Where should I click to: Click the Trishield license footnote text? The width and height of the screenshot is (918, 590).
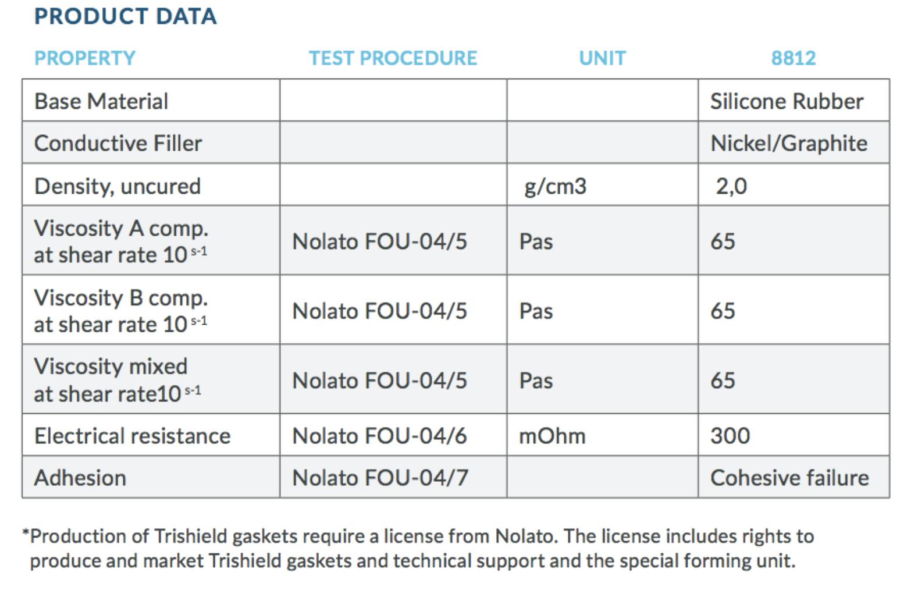click(x=419, y=548)
